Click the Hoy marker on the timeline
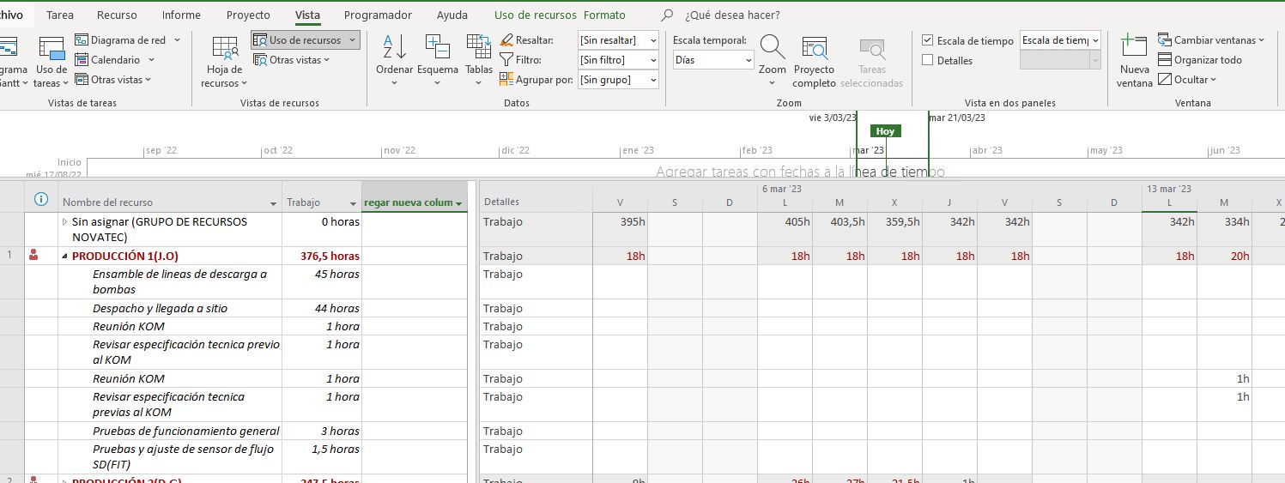Screen dimensions: 1285x483 point(885,131)
